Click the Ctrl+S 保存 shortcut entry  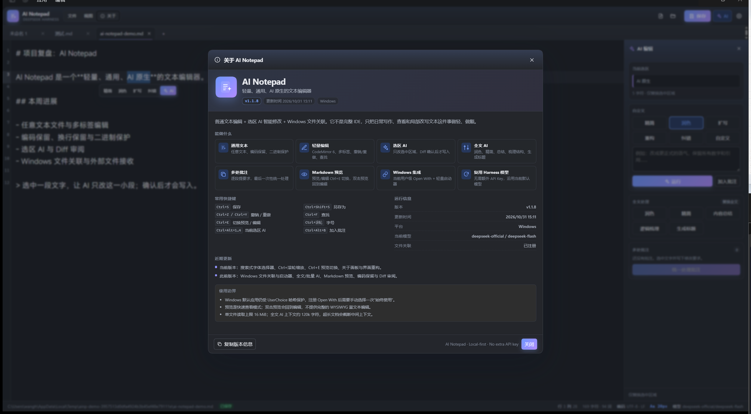click(228, 207)
